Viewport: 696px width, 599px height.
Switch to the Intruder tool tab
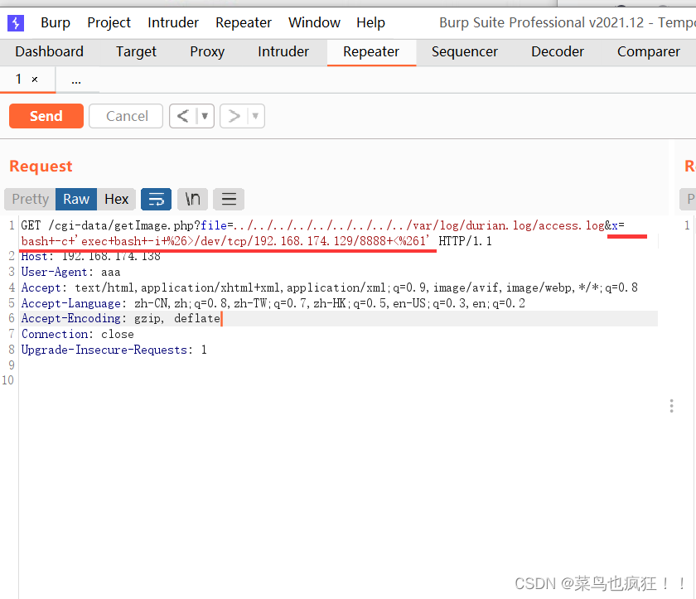pyautogui.click(x=283, y=52)
